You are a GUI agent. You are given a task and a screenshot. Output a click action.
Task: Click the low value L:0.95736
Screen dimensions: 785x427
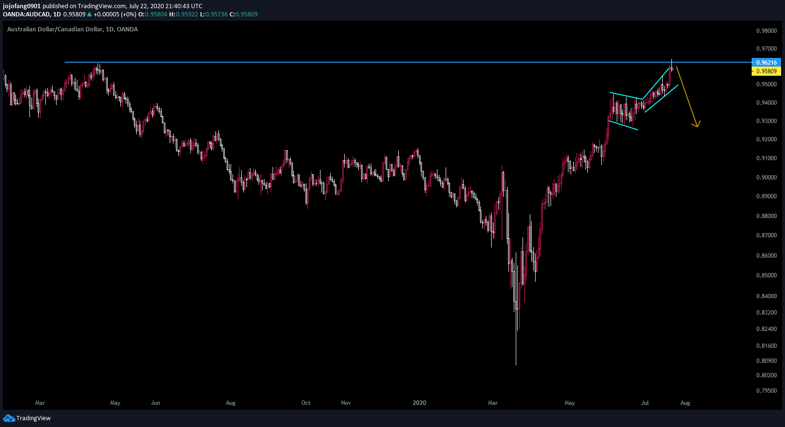214,14
